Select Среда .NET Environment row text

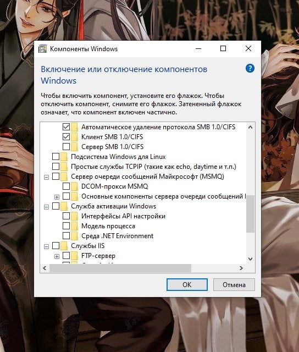pos(117,236)
